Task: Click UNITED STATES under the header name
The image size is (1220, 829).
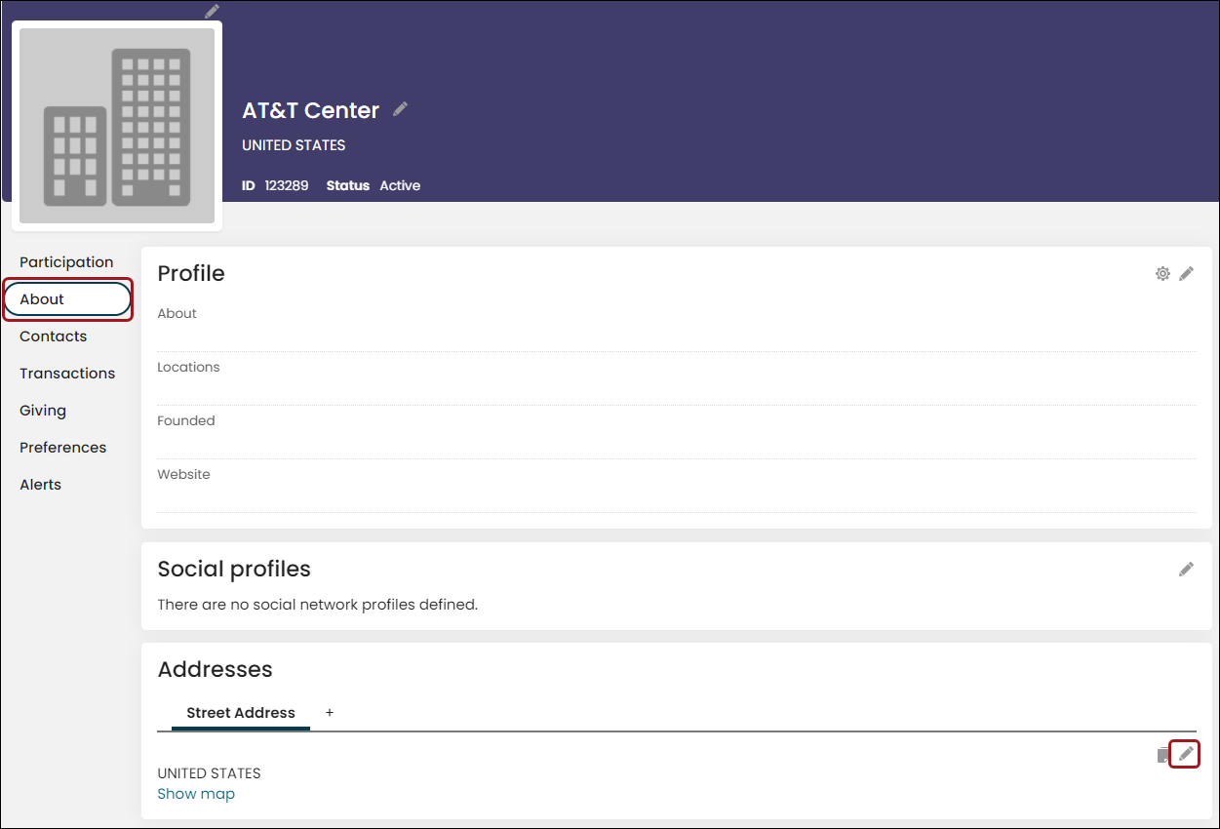Action: pos(294,145)
